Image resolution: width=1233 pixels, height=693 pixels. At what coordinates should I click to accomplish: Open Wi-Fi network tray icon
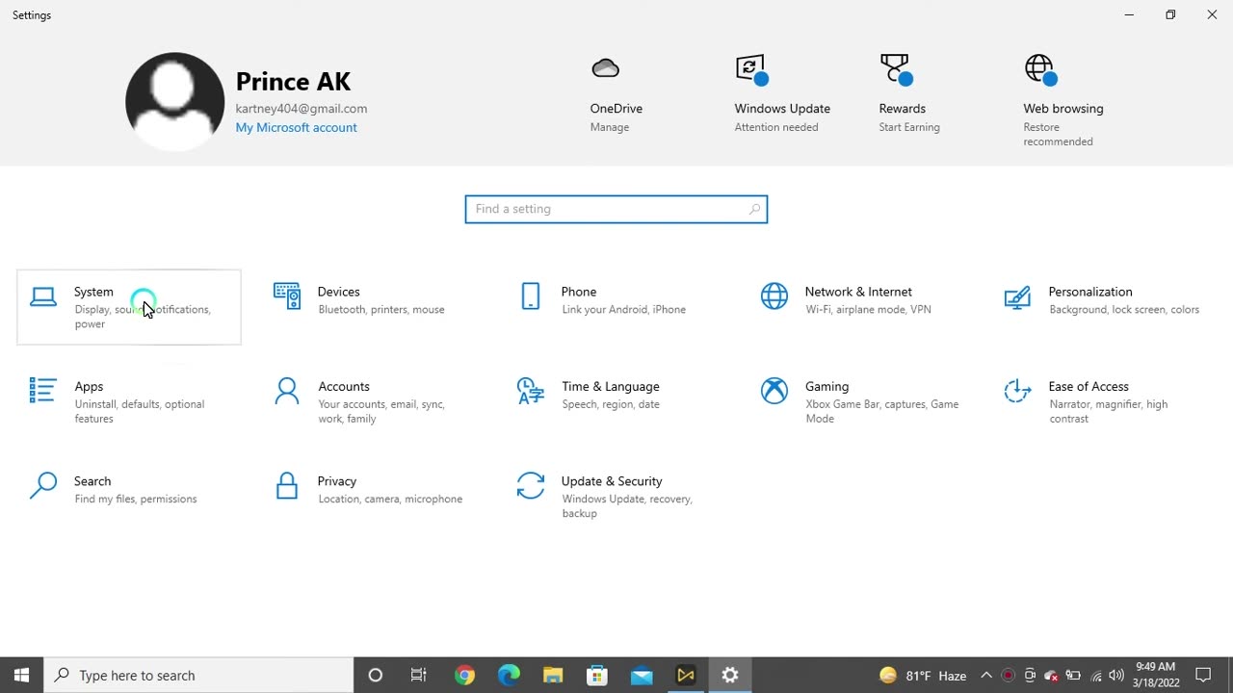point(1095,675)
